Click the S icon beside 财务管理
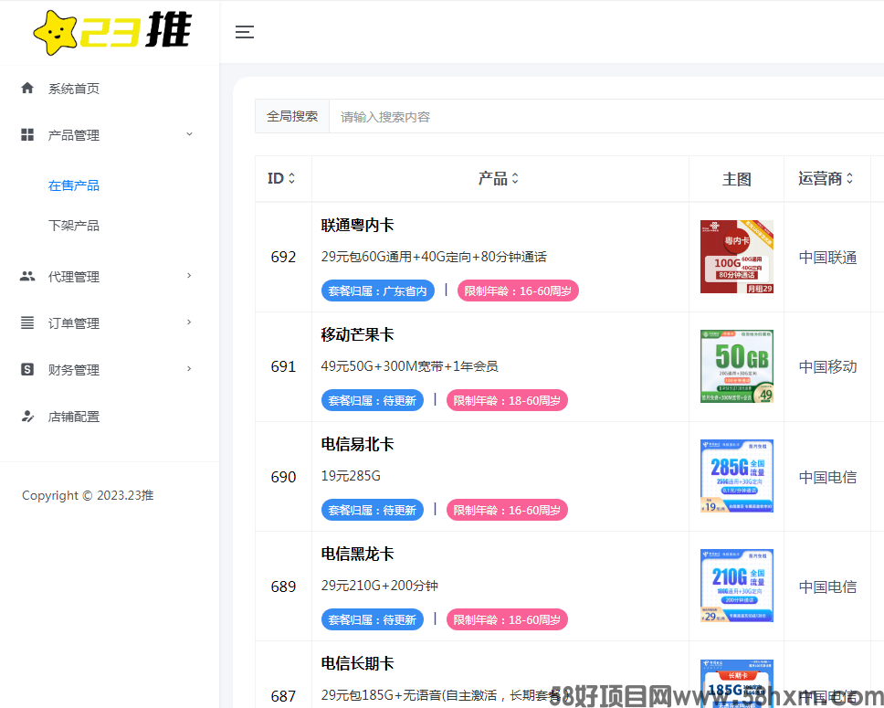Image resolution: width=884 pixels, height=708 pixels. 27,369
